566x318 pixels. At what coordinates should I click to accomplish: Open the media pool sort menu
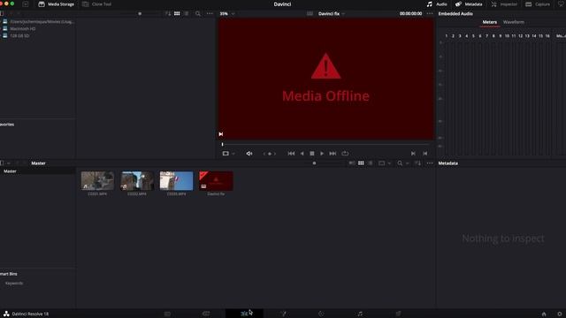tap(417, 163)
